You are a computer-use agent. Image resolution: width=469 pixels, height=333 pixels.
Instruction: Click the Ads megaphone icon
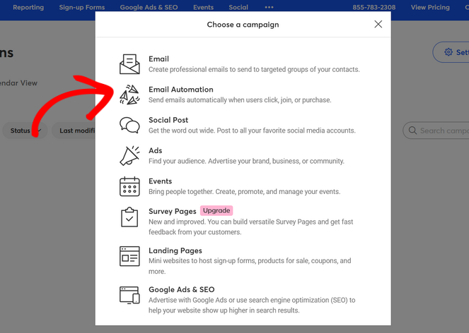click(129, 155)
